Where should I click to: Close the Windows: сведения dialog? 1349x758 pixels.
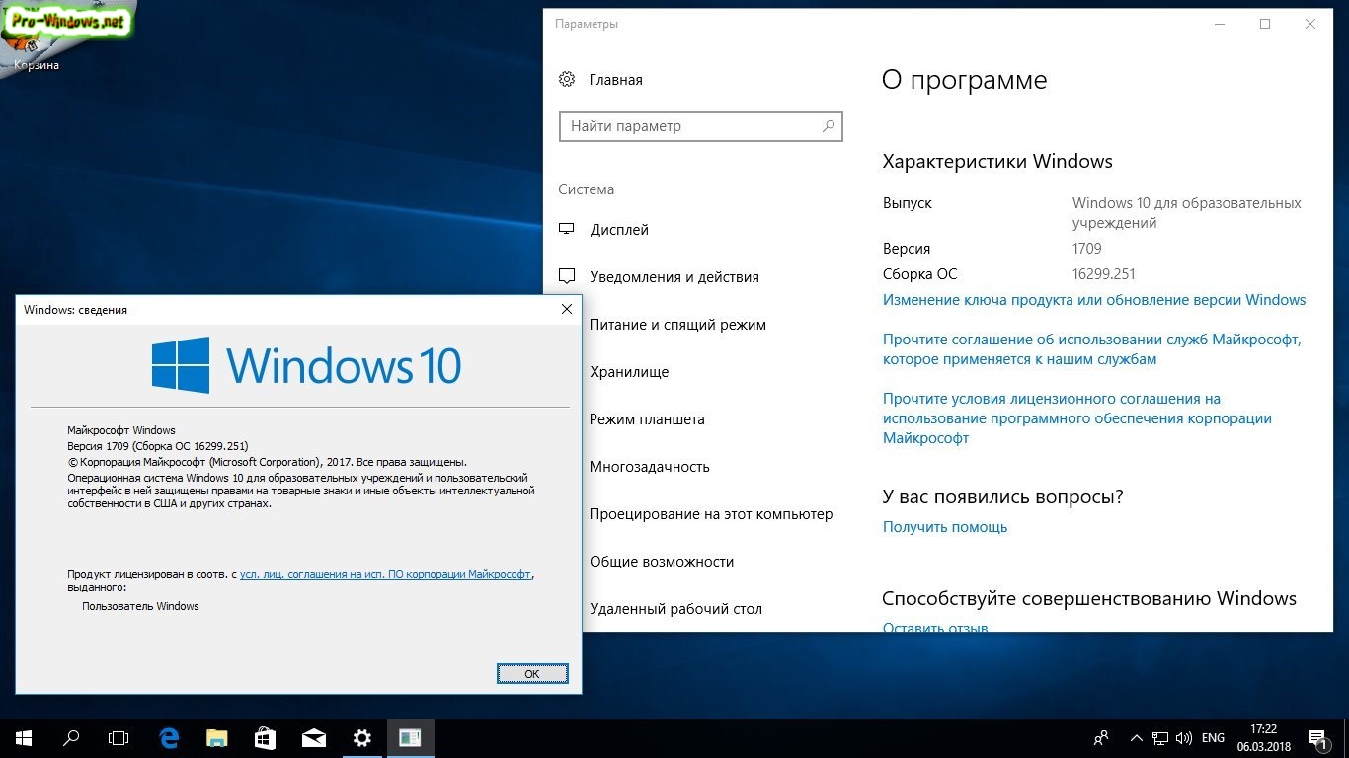567,309
